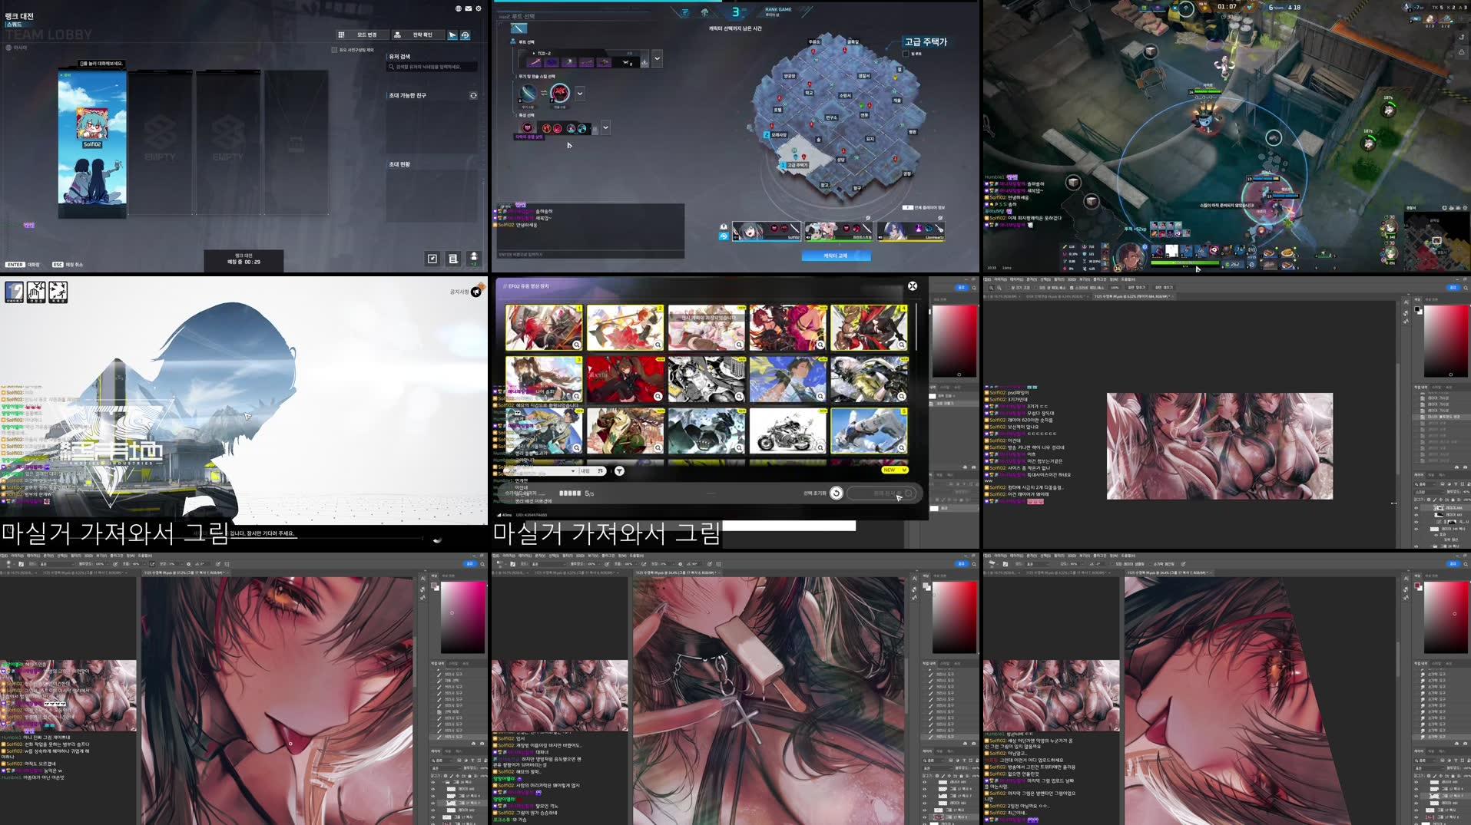Select the search magnifier icon in Photoshop's top bar
Image resolution: width=1471 pixels, height=825 pixels.
click(x=1465, y=288)
